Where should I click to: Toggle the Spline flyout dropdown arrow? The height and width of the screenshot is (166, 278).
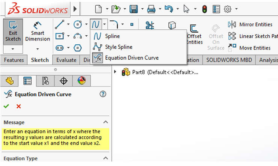pyautogui.click(x=104, y=24)
